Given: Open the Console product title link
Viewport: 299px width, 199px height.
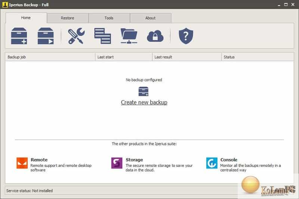Looking at the screenshot, I should pyautogui.click(x=229, y=160).
